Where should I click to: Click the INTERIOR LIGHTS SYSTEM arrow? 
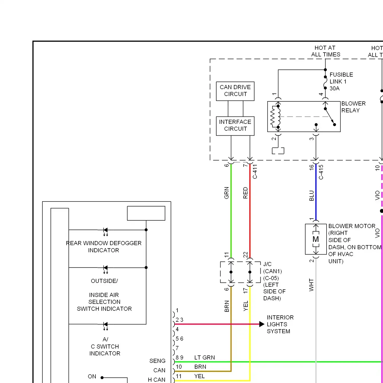pos(261,324)
